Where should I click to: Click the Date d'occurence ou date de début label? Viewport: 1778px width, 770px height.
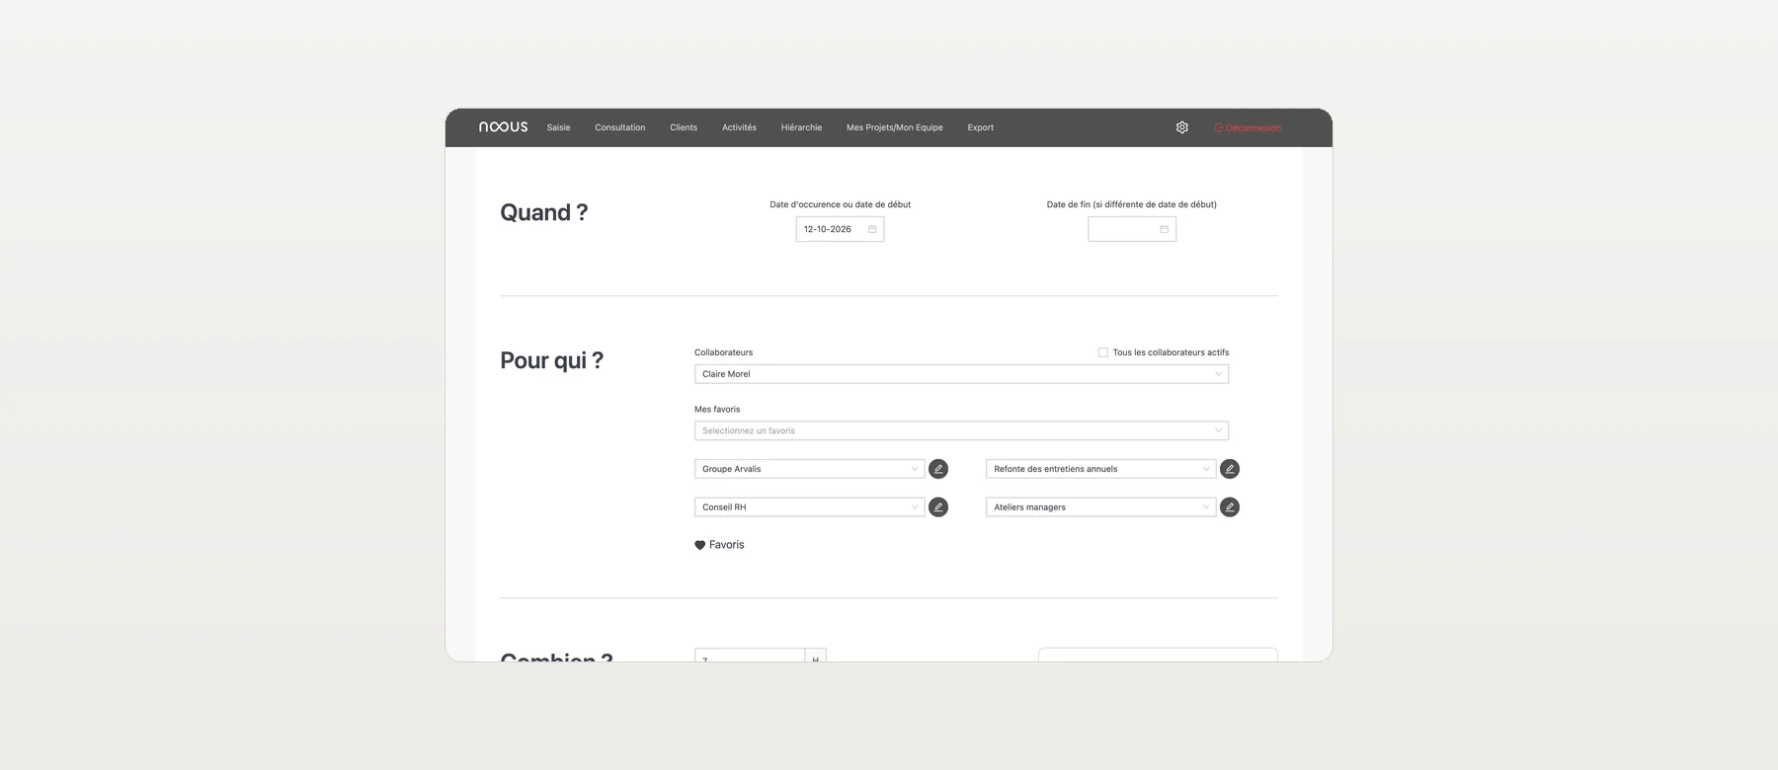pyautogui.click(x=841, y=204)
